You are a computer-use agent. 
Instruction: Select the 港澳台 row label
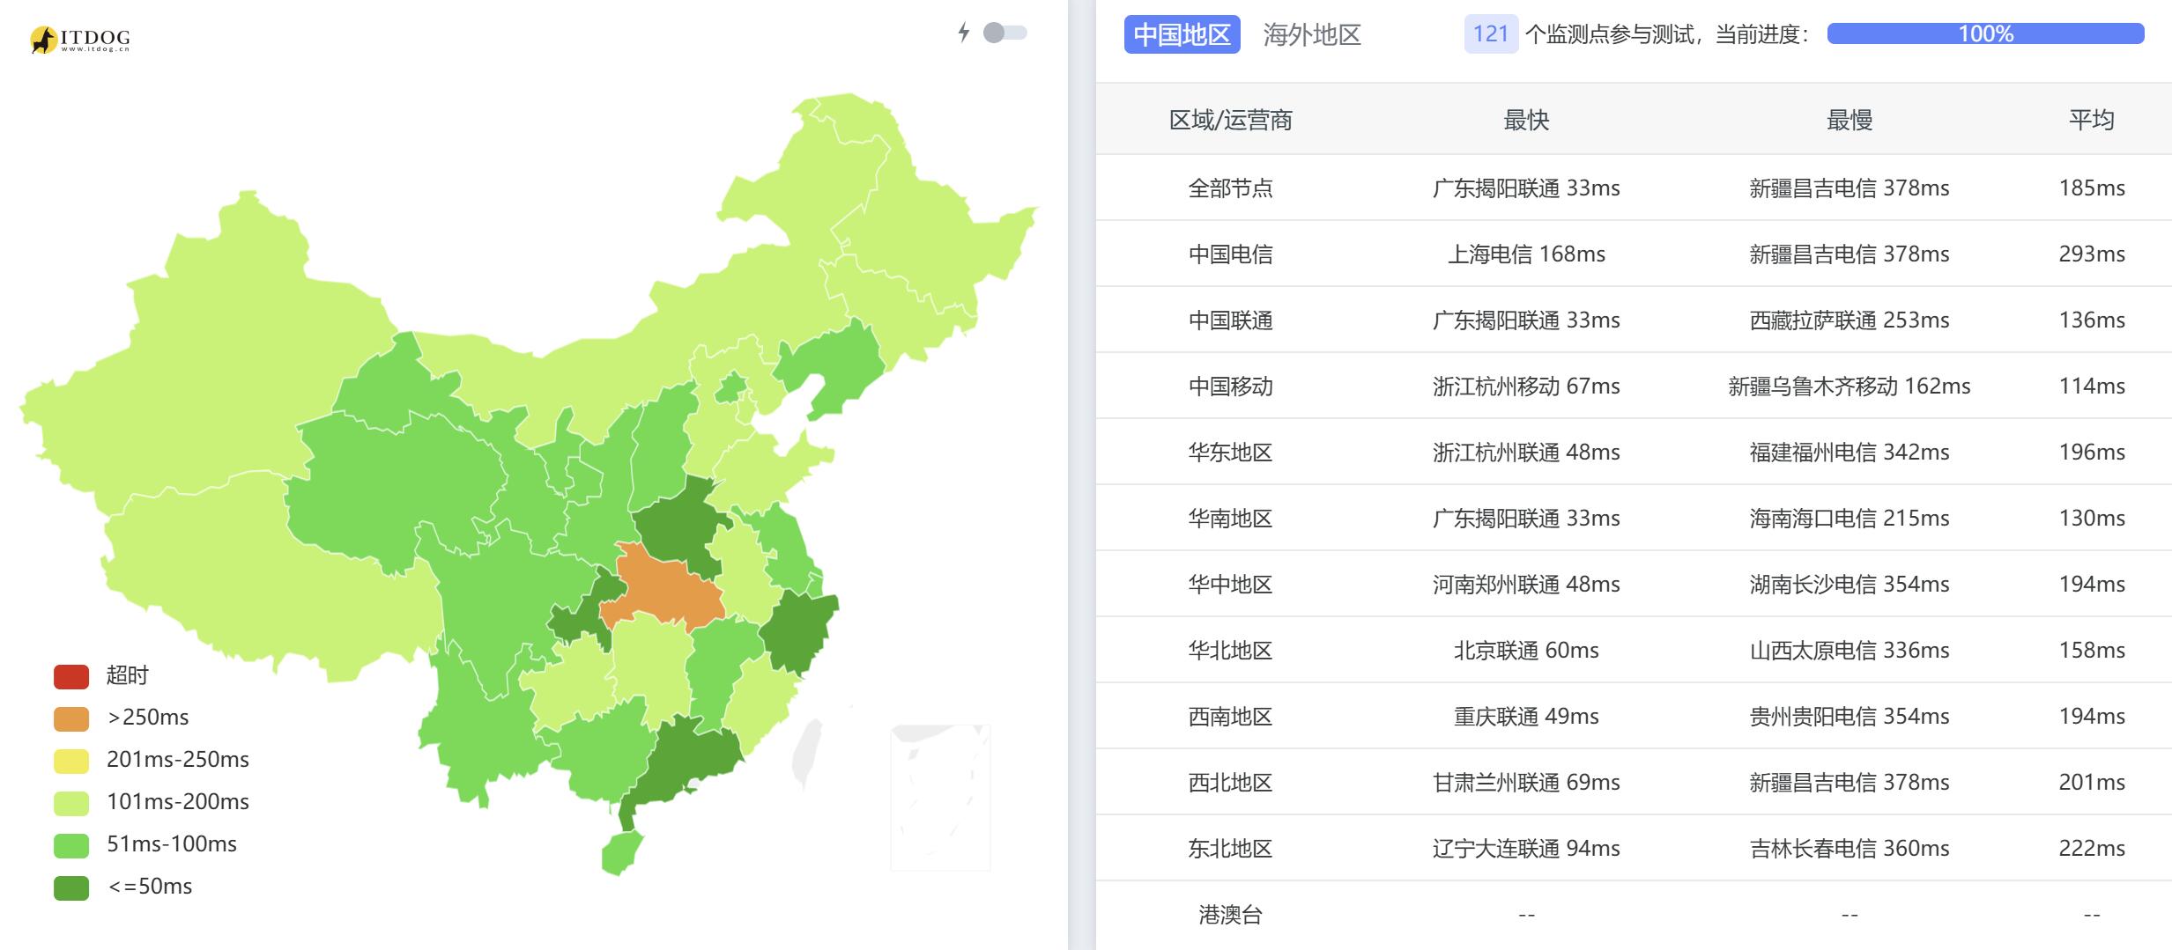(1230, 915)
